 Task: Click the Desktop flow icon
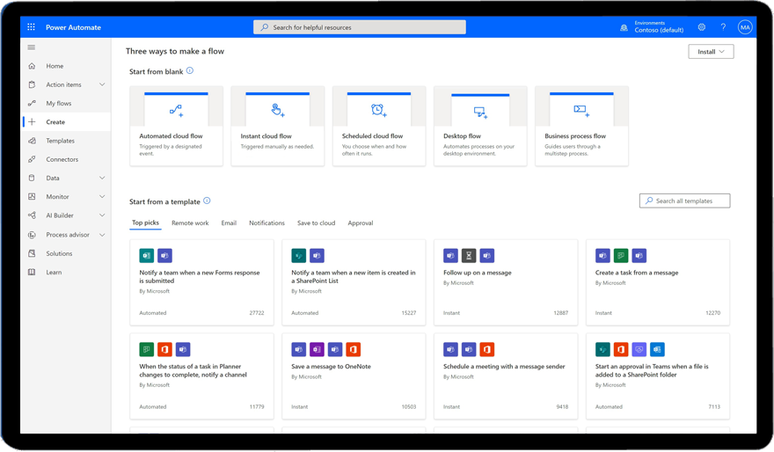[x=480, y=113]
